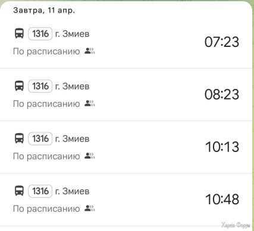The width and height of the screenshot is (254, 231).
Task: Click the bus icon for the 08:23 departure
Action: (19, 86)
